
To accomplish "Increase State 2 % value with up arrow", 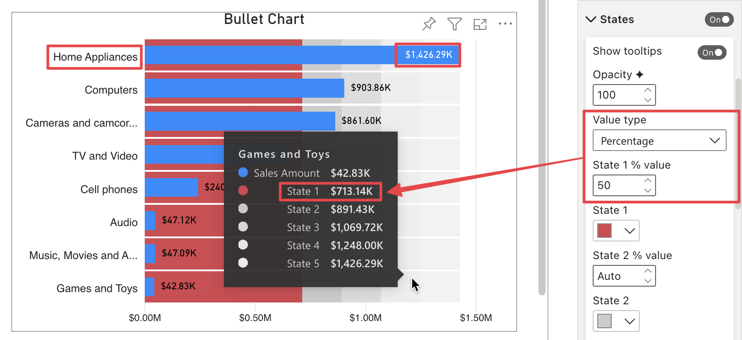I will (x=648, y=271).
